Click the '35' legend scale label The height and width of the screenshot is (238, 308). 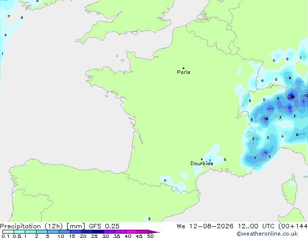point(117,236)
